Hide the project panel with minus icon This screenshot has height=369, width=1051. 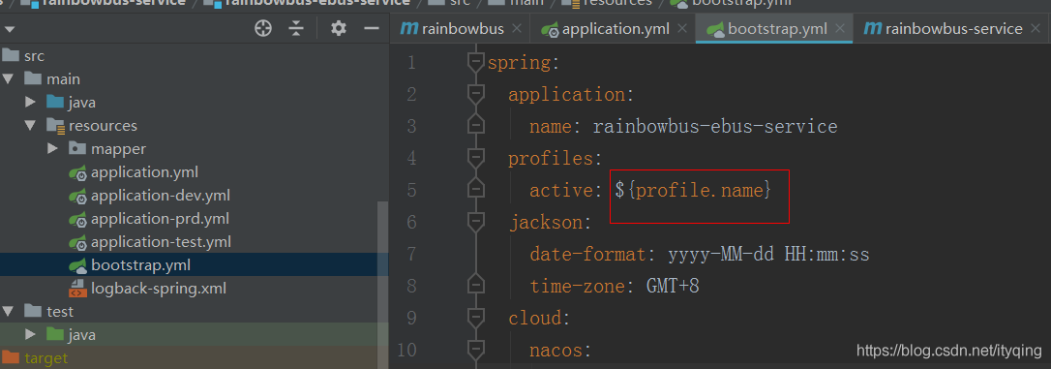click(372, 28)
